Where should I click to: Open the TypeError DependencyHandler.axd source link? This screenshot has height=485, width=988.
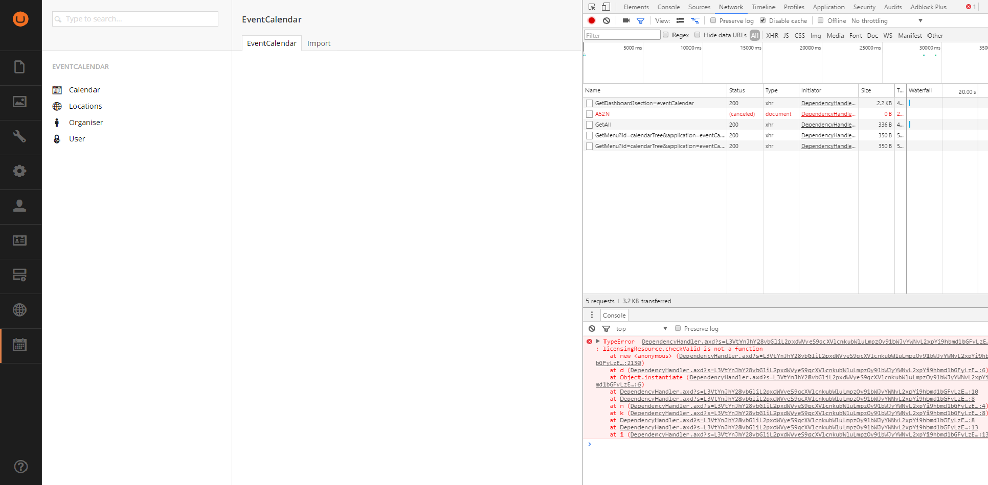(x=814, y=342)
